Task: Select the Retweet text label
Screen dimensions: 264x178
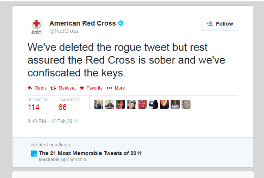Action: point(67,88)
